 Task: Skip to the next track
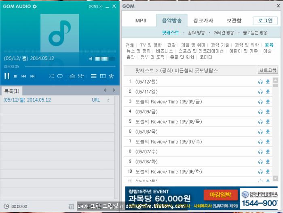coord(33,76)
